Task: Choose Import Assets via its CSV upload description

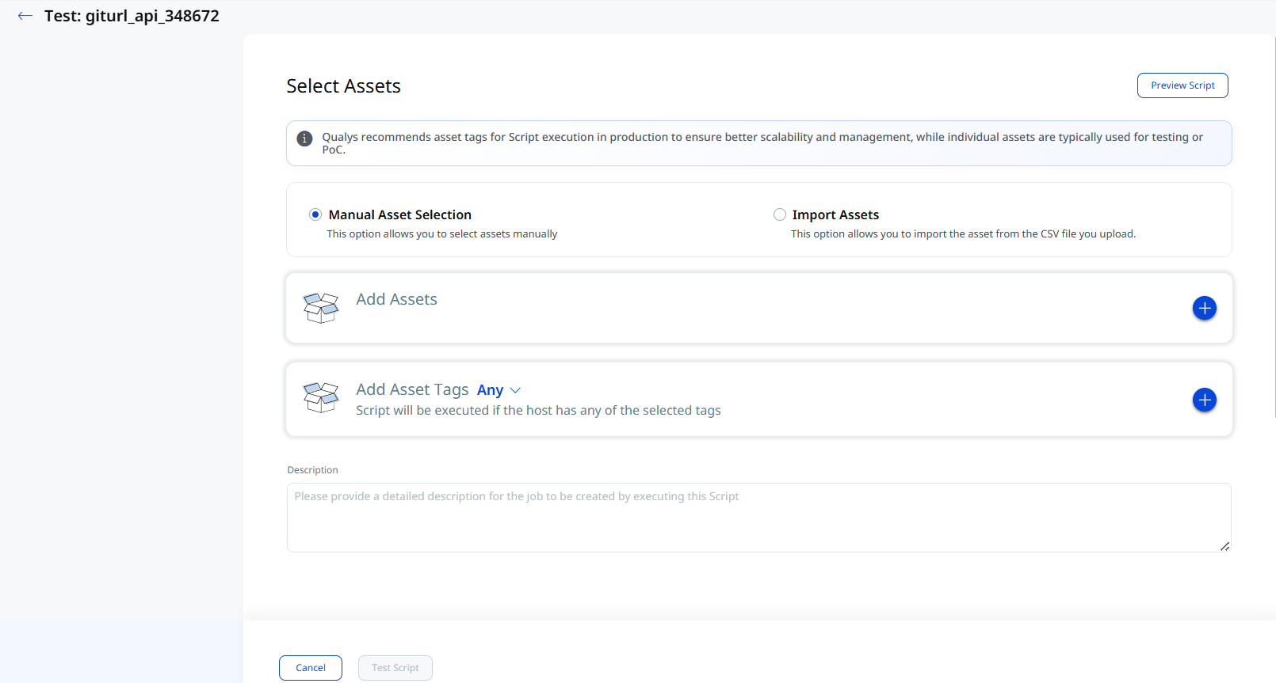Action: (x=963, y=233)
